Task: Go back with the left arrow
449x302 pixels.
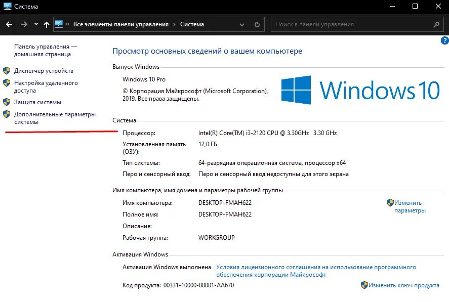Action: pos(9,24)
